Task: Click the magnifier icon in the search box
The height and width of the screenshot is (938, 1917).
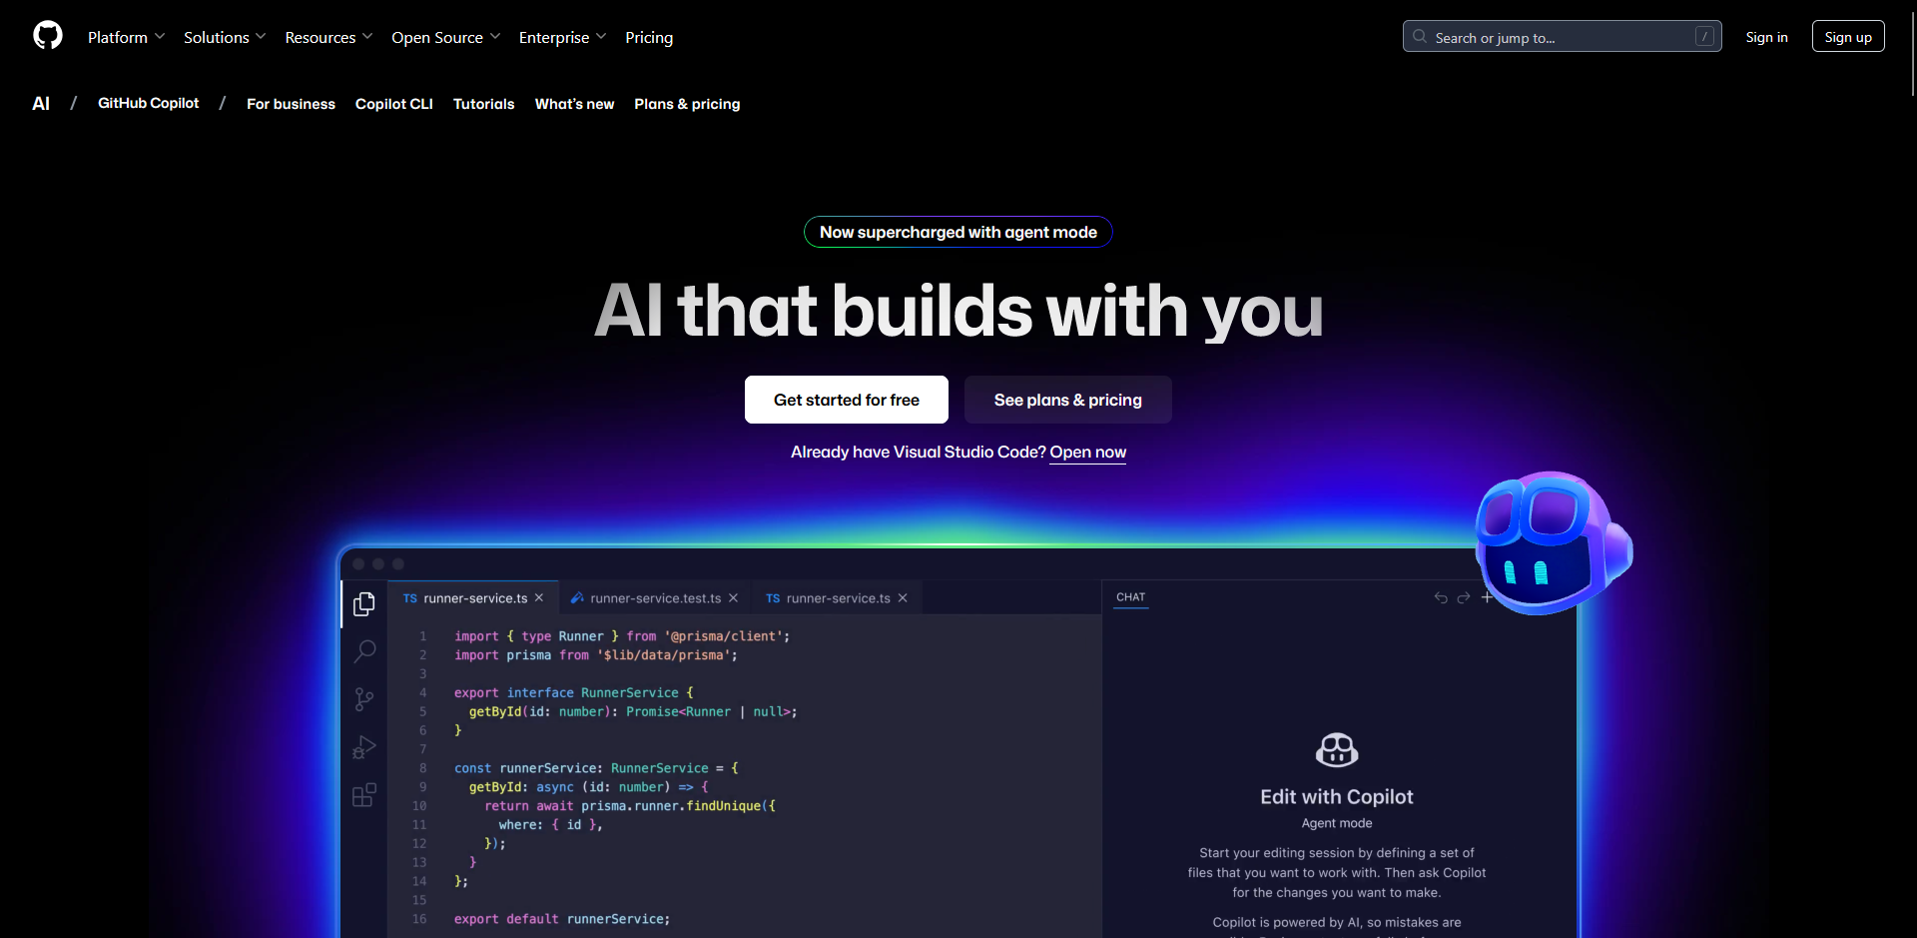Action: pyautogui.click(x=1419, y=37)
